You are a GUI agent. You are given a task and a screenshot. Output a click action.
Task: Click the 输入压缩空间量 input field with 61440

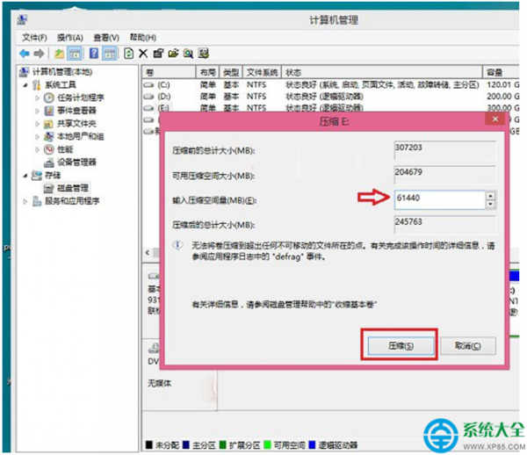440,200
